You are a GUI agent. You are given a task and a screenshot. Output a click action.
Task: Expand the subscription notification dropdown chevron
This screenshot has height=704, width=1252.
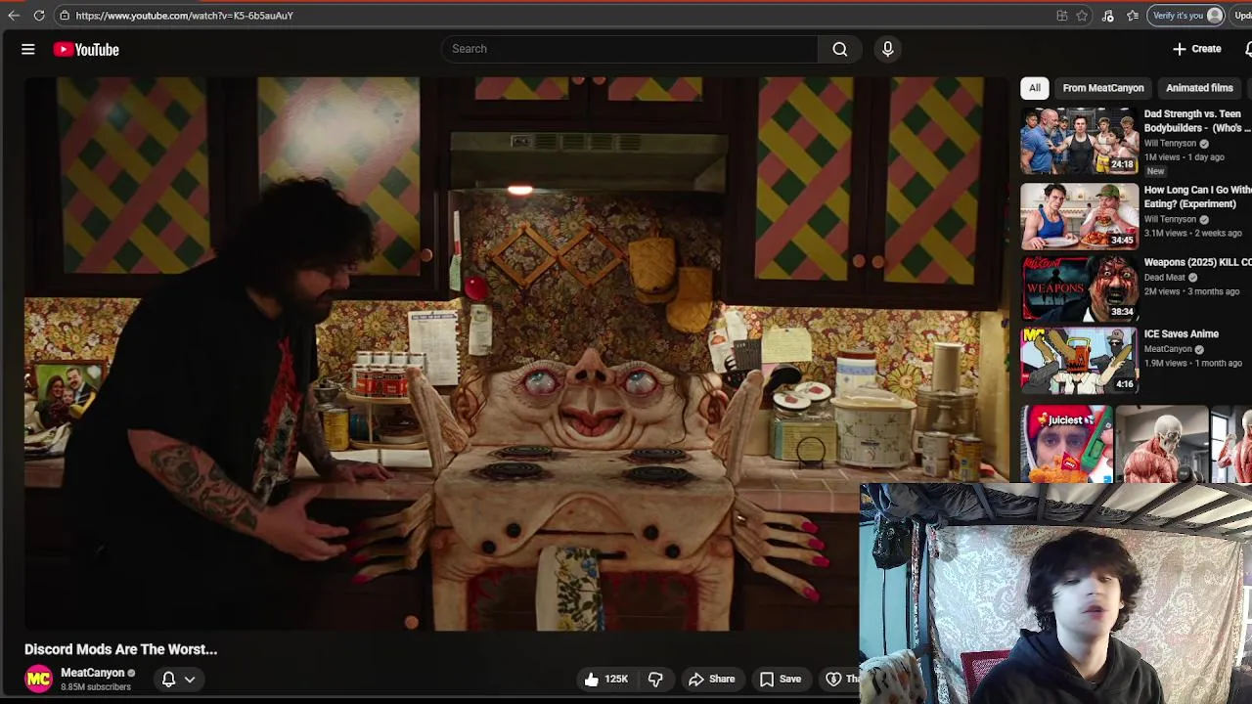pyautogui.click(x=190, y=679)
